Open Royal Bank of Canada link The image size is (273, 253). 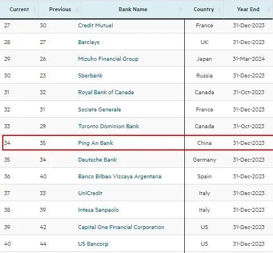(106, 93)
